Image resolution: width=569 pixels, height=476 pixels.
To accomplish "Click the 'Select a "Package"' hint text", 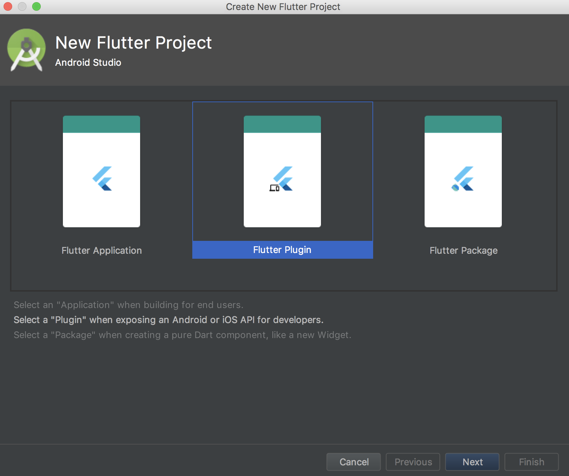I will tap(182, 335).
